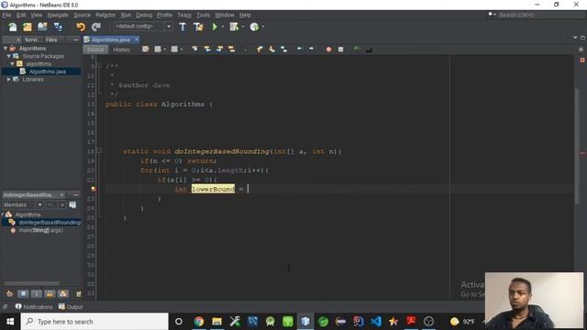Screen dimensions: 587x330
Task: Select main(String[] args) in Navigator
Action: (x=40, y=230)
